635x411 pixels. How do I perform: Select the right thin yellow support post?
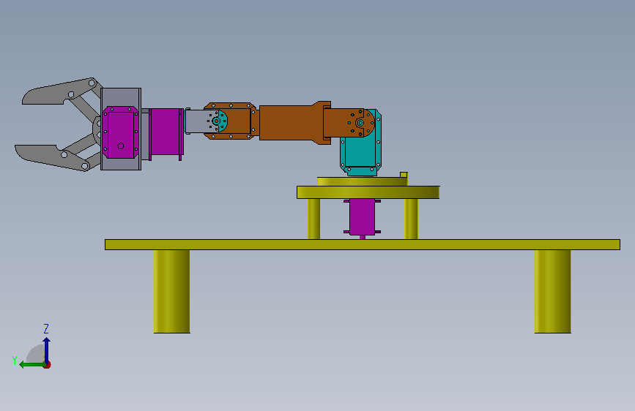[411, 219]
